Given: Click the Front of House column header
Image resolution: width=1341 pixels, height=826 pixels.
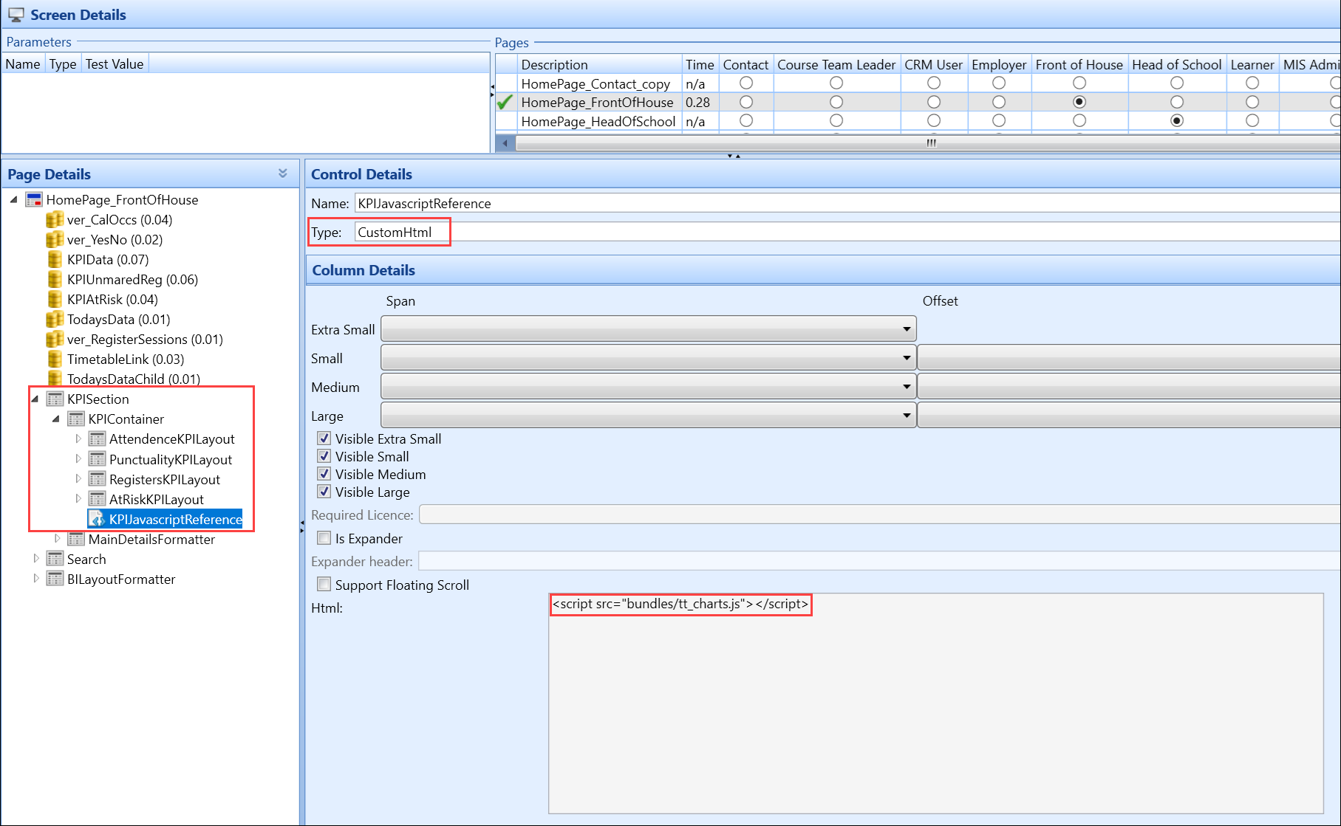Looking at the screenshot, I should [x=1079, y=65].
